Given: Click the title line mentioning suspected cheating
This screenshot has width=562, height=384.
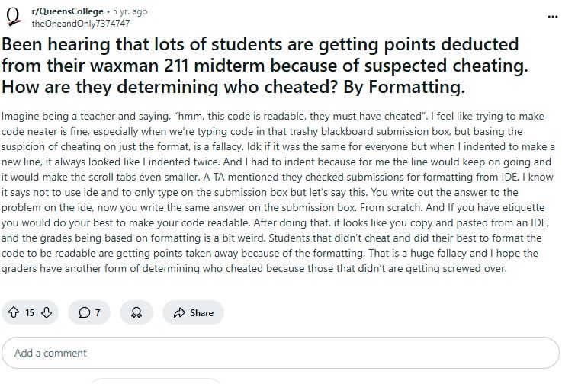Looking at the screenshot, I should [265, 66].
